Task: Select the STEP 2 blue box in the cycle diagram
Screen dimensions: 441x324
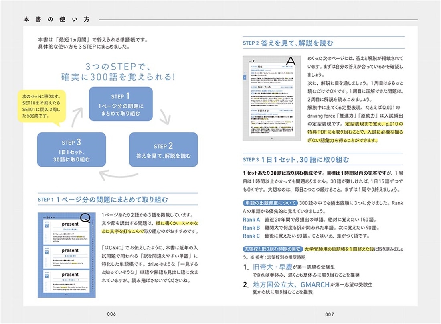Action: 164,150
